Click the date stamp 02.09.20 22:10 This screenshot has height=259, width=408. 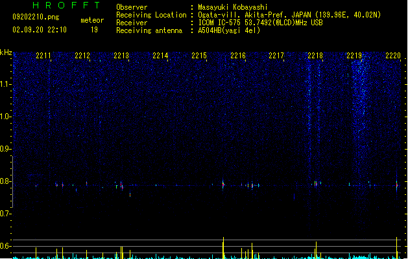point(40,30)
